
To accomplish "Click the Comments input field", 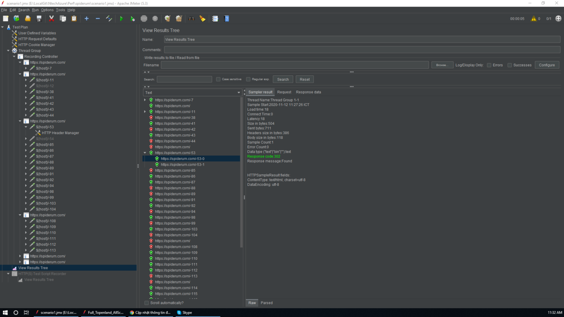I will click(362, 50).
